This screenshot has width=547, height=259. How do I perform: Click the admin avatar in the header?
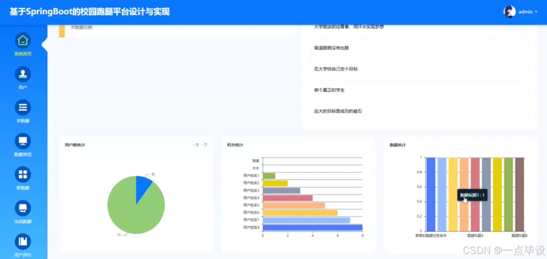point(510,11)
